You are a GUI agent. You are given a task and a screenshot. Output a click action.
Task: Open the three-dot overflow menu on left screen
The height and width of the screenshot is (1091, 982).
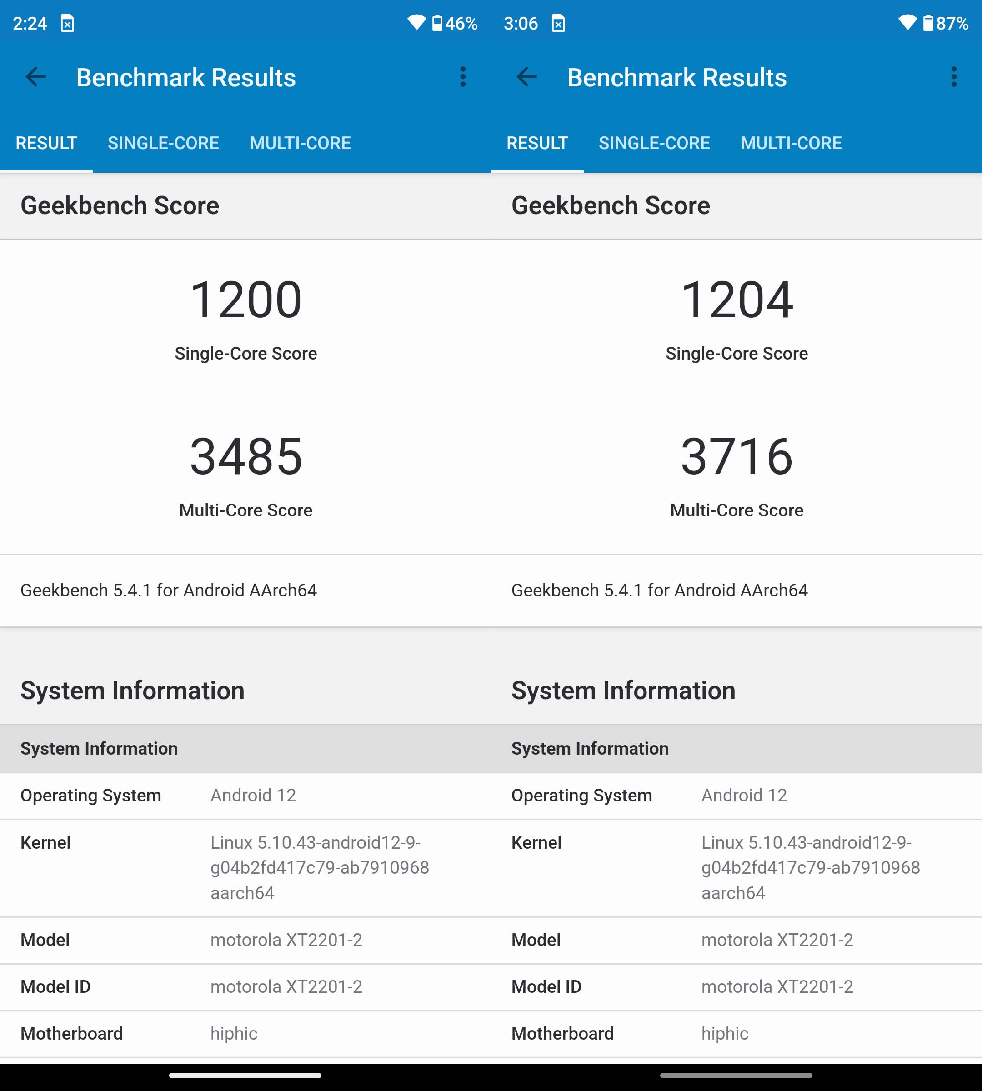pyautogui.click(x=462, y=77)
